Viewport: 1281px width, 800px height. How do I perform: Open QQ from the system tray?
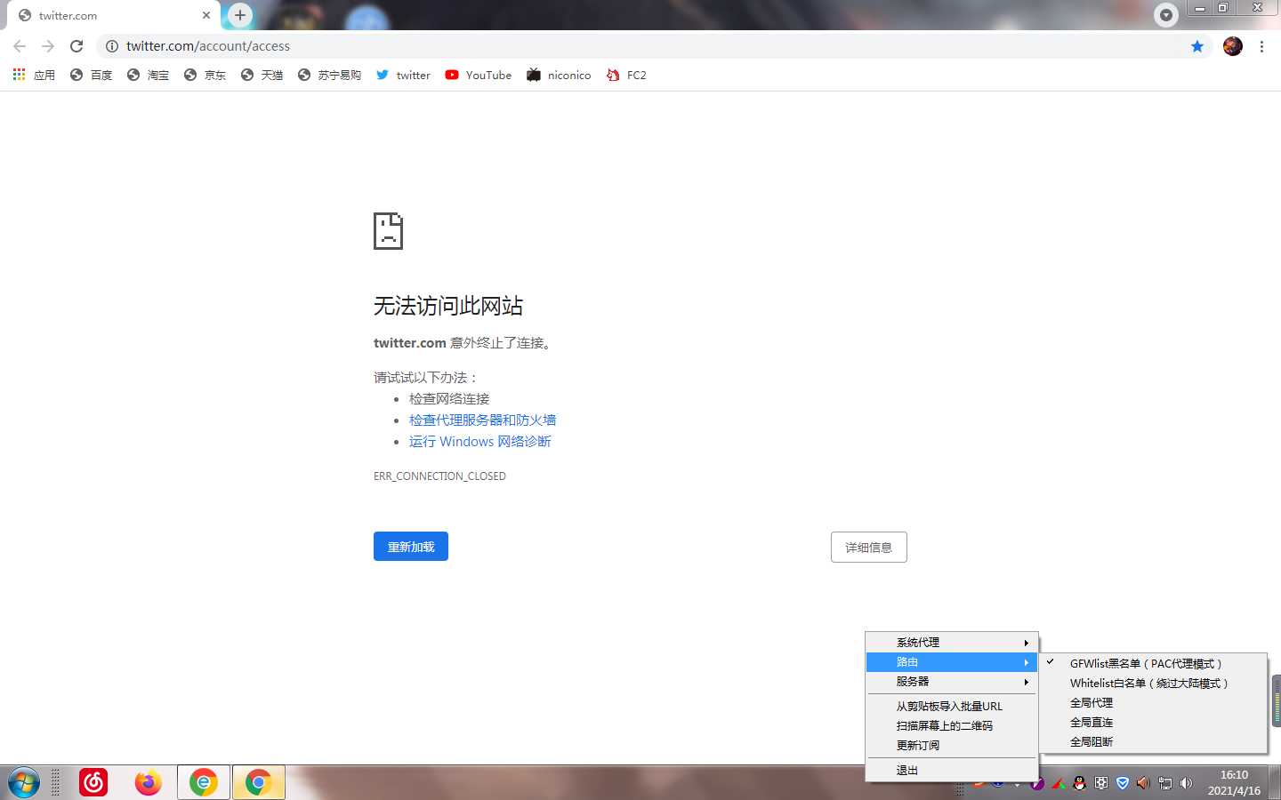point(1077,784)
